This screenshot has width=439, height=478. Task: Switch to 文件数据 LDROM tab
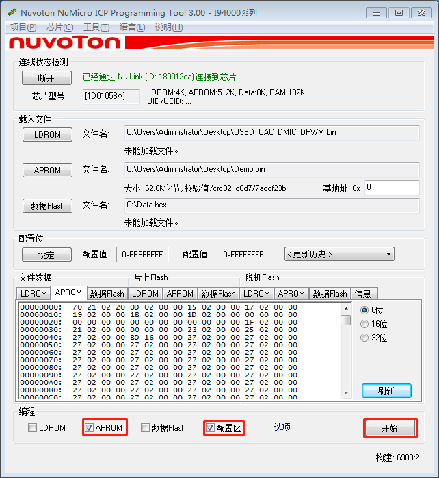click(x=34, y=294)
